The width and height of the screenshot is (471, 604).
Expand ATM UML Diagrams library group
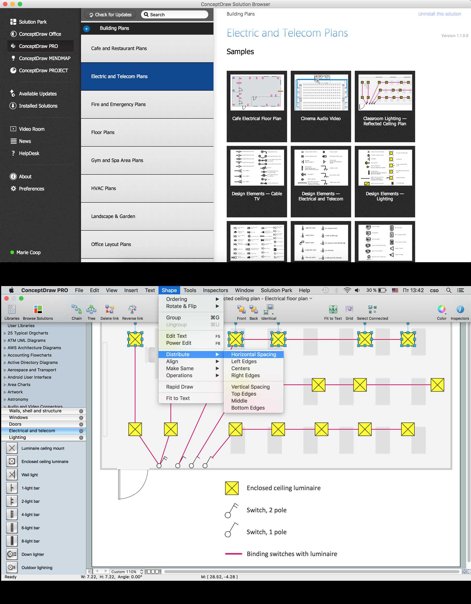(x=5, y=341)
